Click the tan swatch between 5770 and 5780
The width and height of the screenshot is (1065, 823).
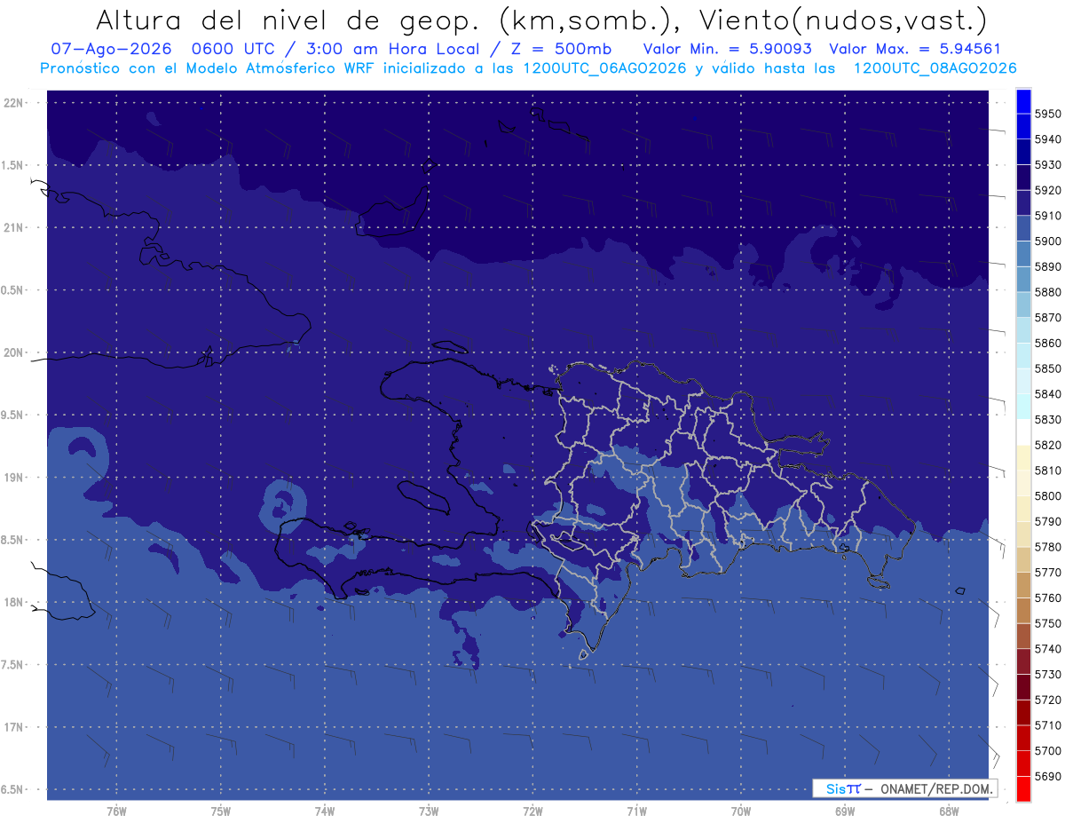(1023, 560)
